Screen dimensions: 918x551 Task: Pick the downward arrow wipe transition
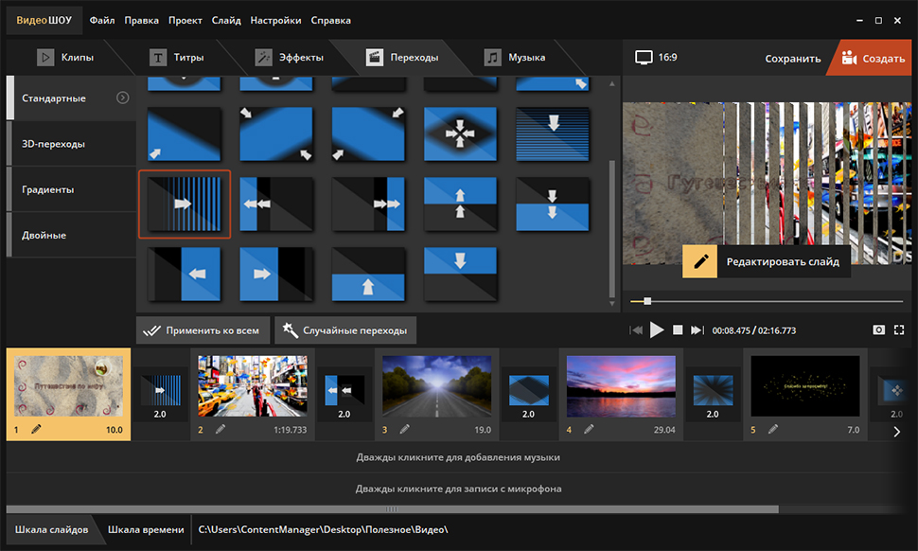point(460,274)
